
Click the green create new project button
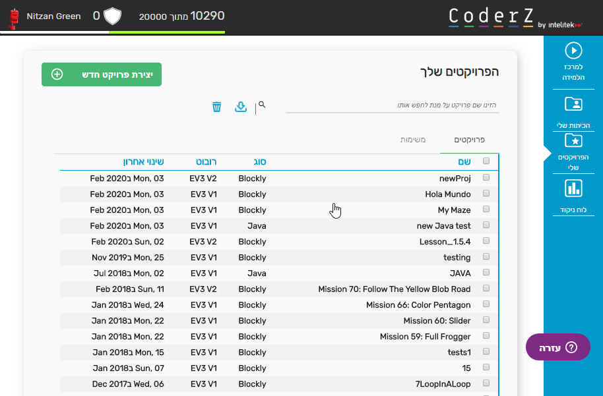pos(102,74)
